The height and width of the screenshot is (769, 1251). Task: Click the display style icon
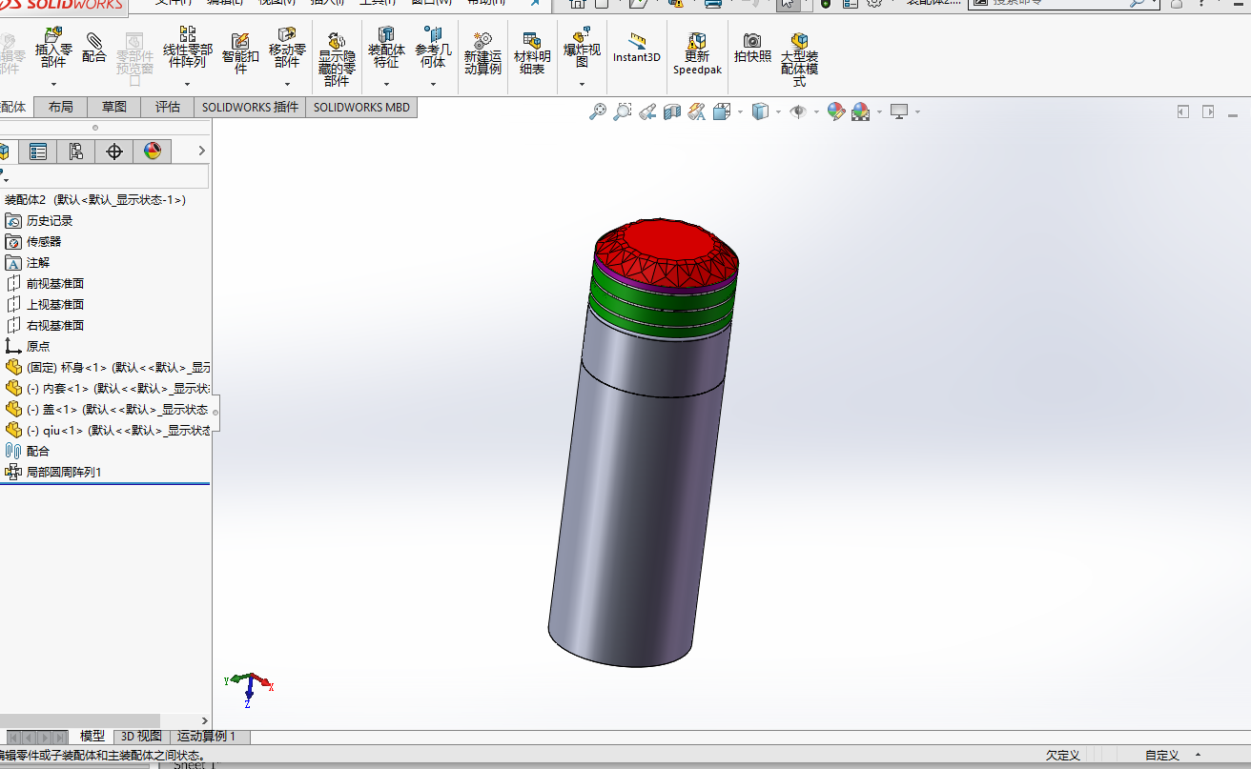760,112
